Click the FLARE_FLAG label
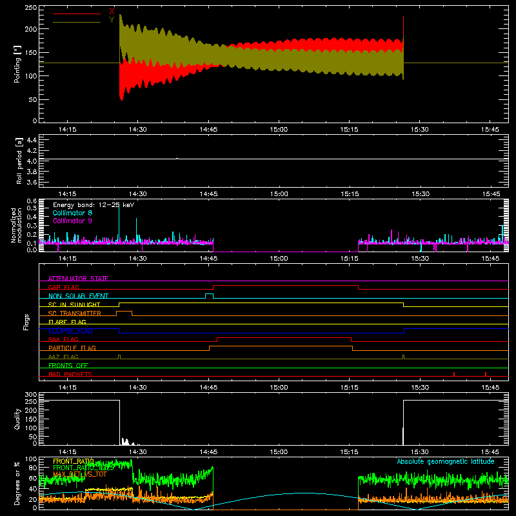 click(67, 322)
